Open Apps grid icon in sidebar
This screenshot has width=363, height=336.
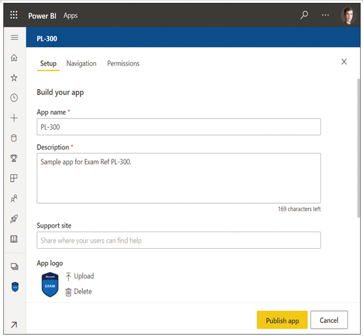(x=14, y=178)
